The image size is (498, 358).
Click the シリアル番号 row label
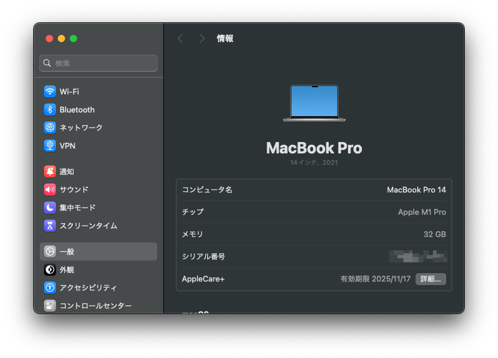click(204, 256)
